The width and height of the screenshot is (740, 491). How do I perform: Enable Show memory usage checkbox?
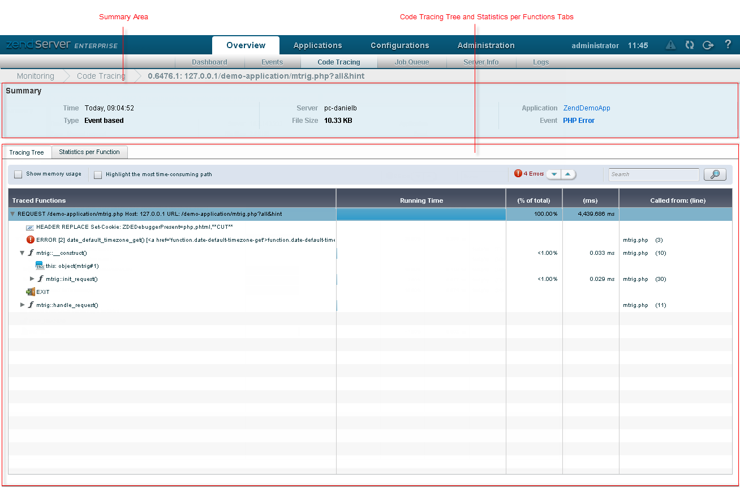click(18, 174)
